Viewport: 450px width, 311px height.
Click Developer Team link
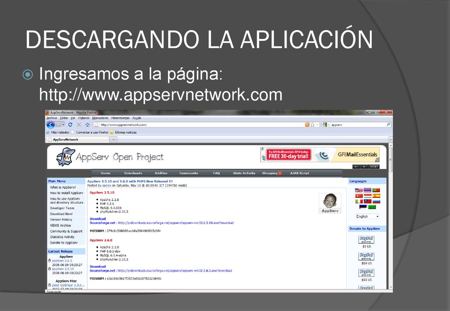(x=62, y=208)
